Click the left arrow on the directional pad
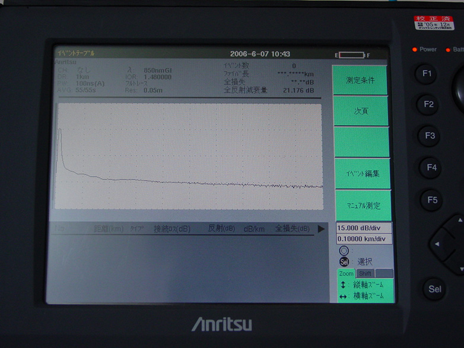The width and height of the screenshot is (464, 348). coord(437,244)
